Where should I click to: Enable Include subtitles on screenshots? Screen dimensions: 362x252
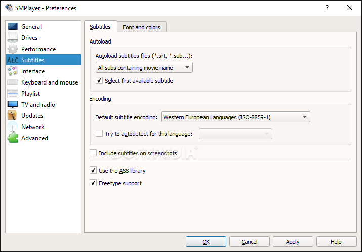tap(93, 153)
